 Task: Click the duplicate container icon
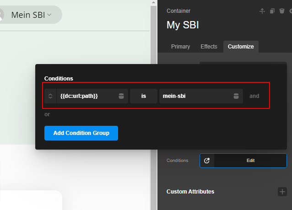click(x=272, y=11)
